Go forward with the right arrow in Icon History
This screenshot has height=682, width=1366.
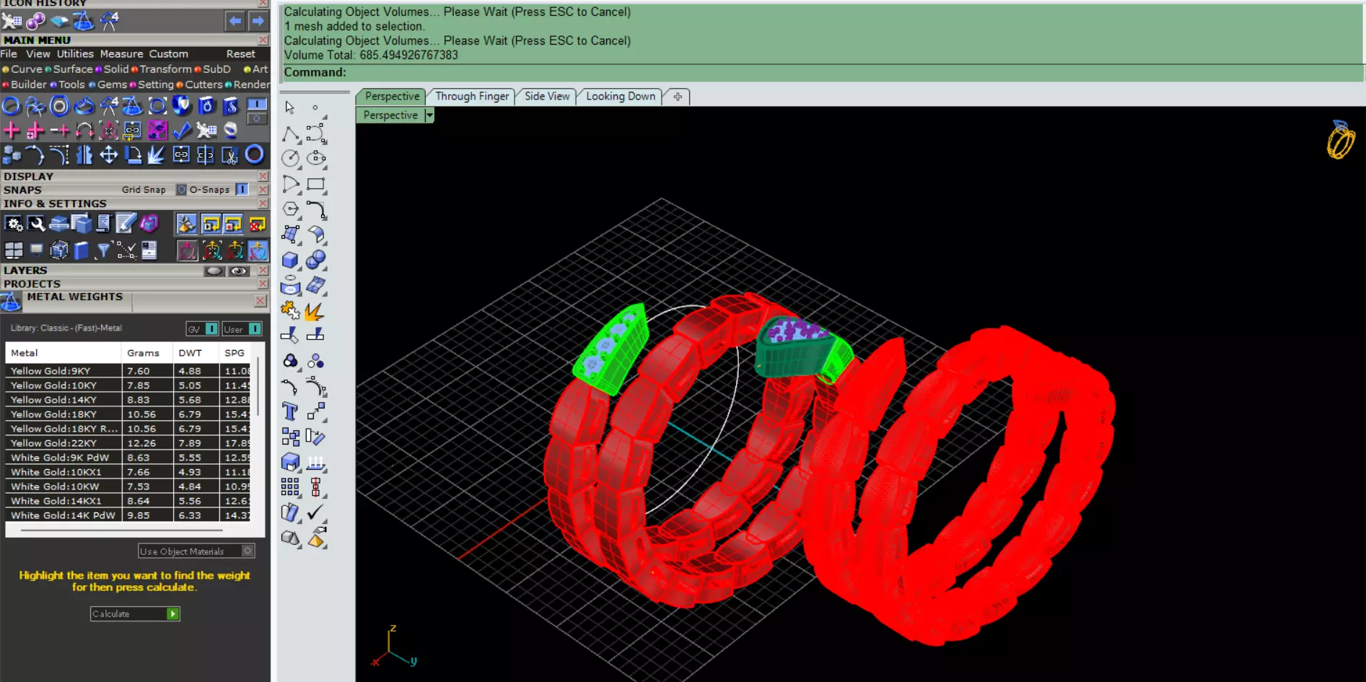tap(258, 21)
